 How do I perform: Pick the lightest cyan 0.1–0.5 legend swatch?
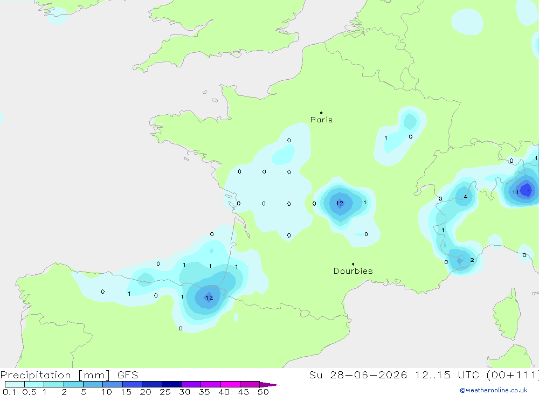point(15,384)
